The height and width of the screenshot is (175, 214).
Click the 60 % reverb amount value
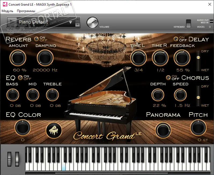click(20, 70)
